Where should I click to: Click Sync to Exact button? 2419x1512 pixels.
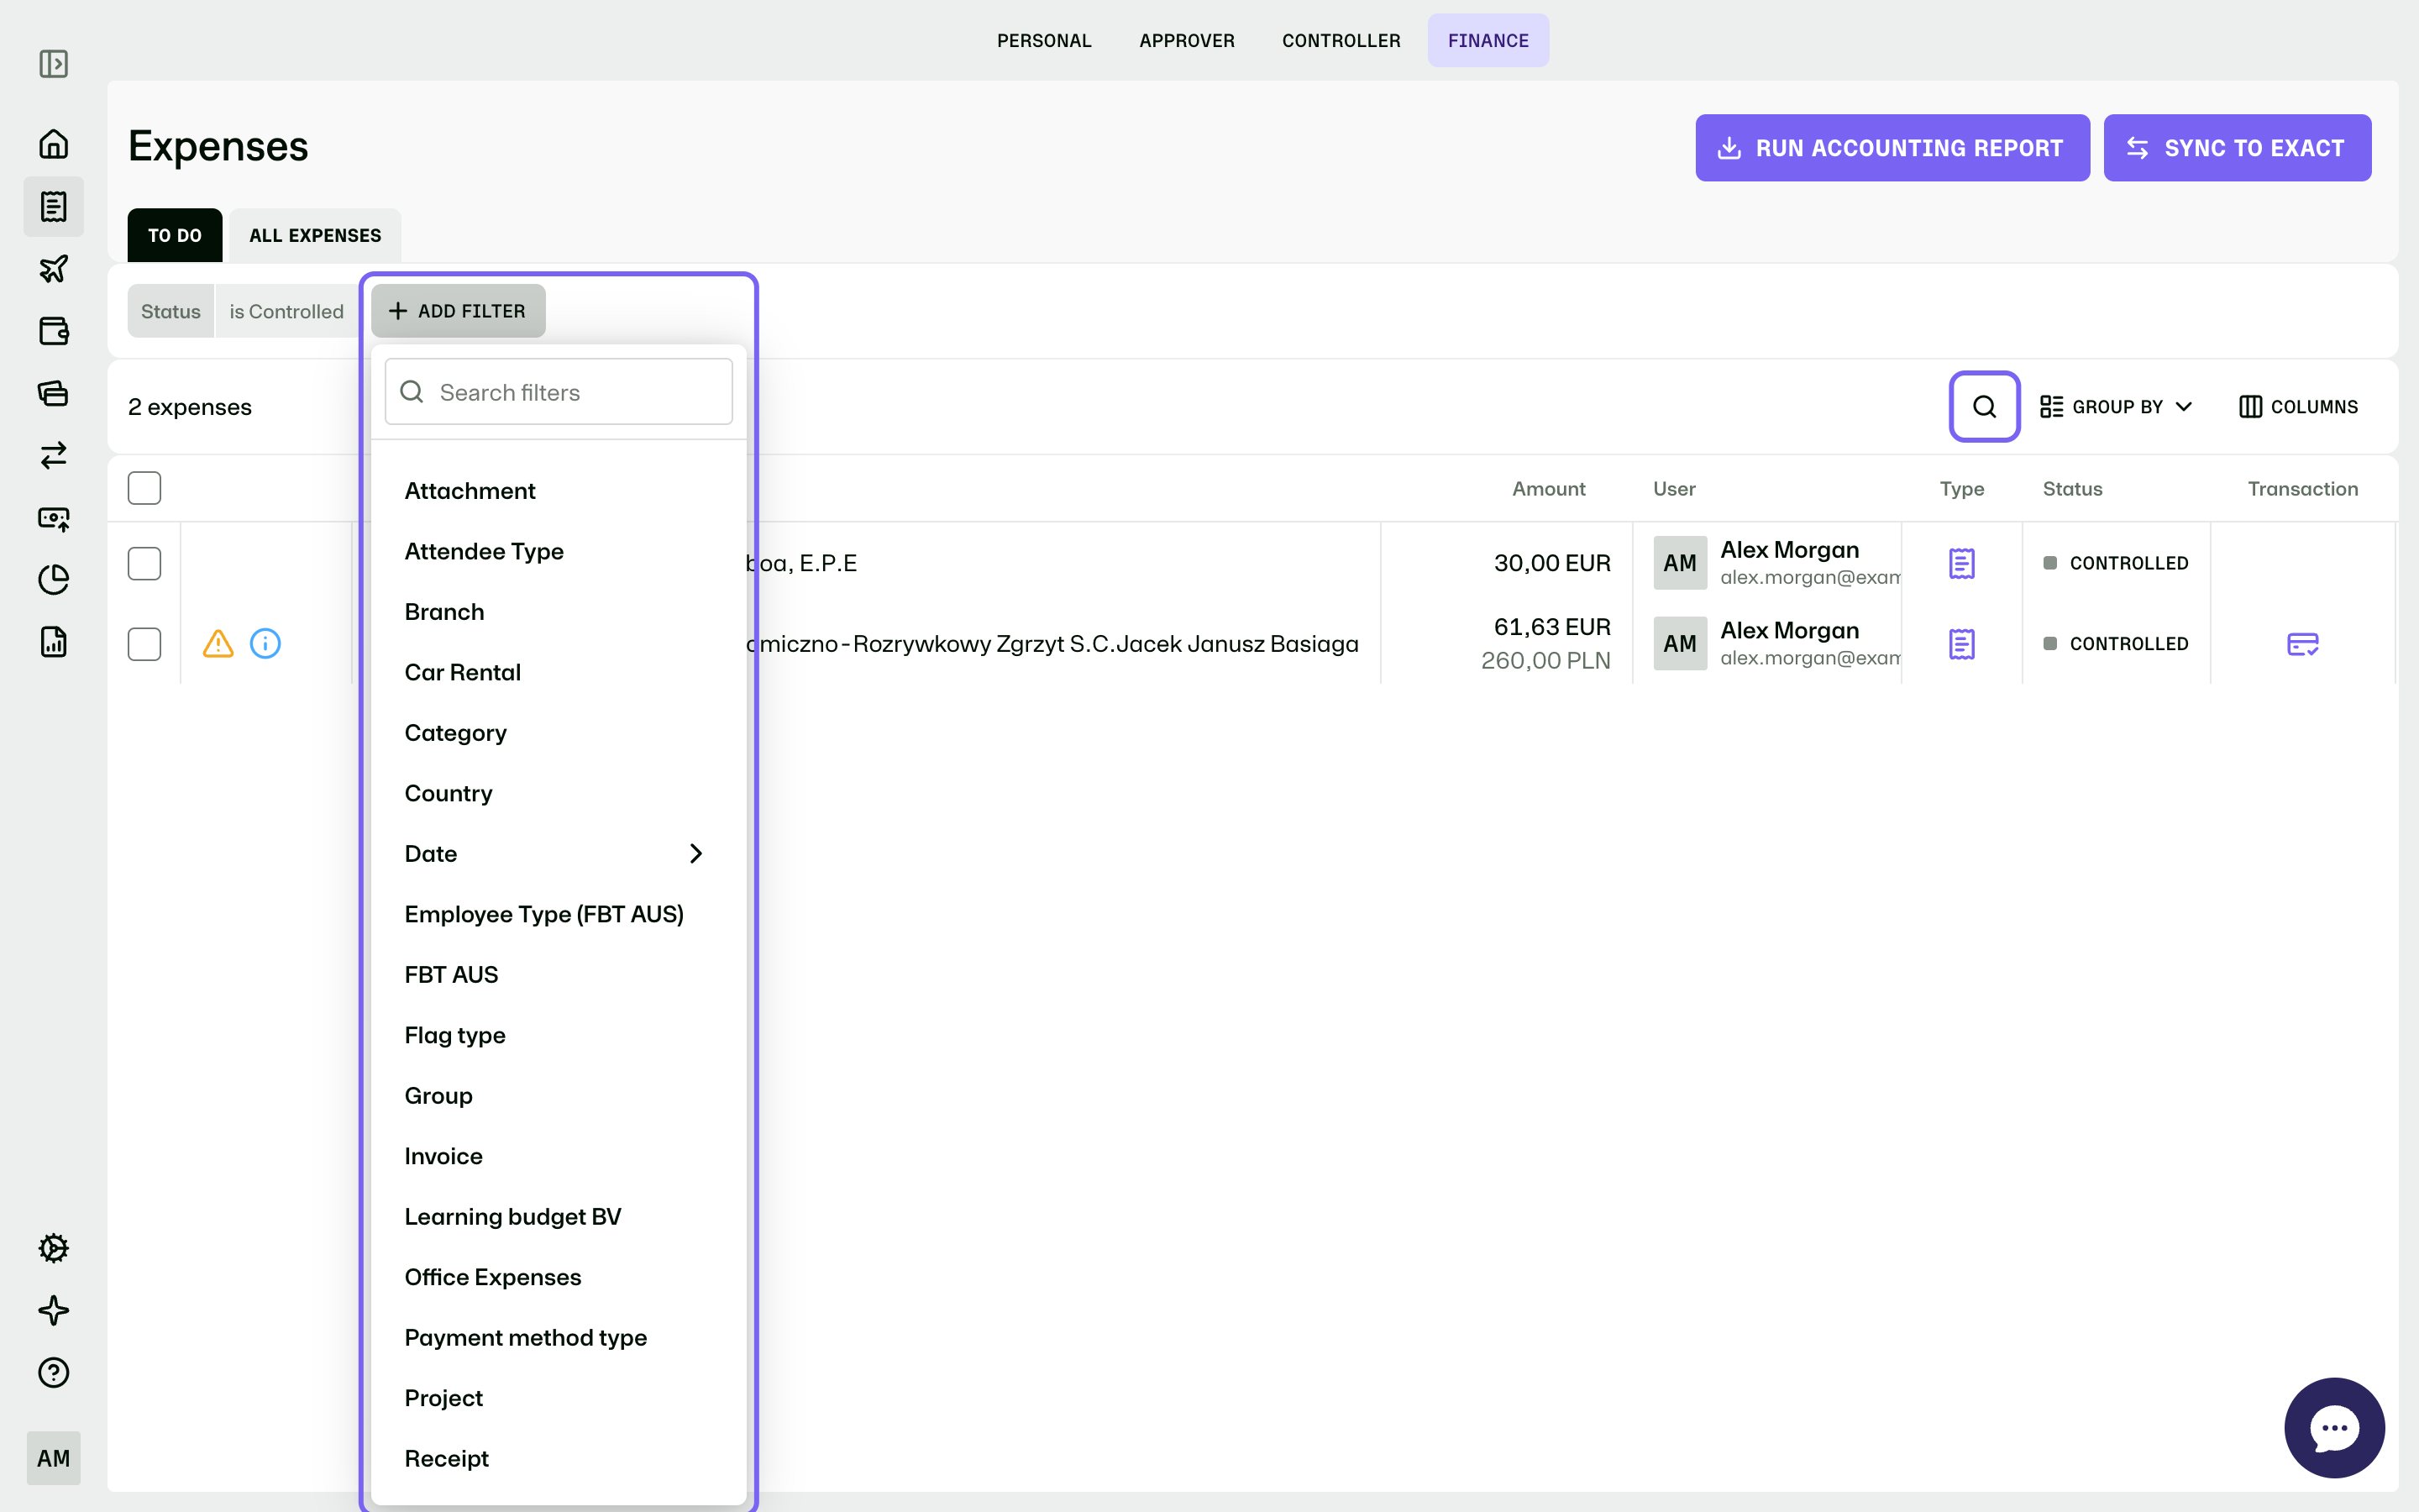(2237, 148)
